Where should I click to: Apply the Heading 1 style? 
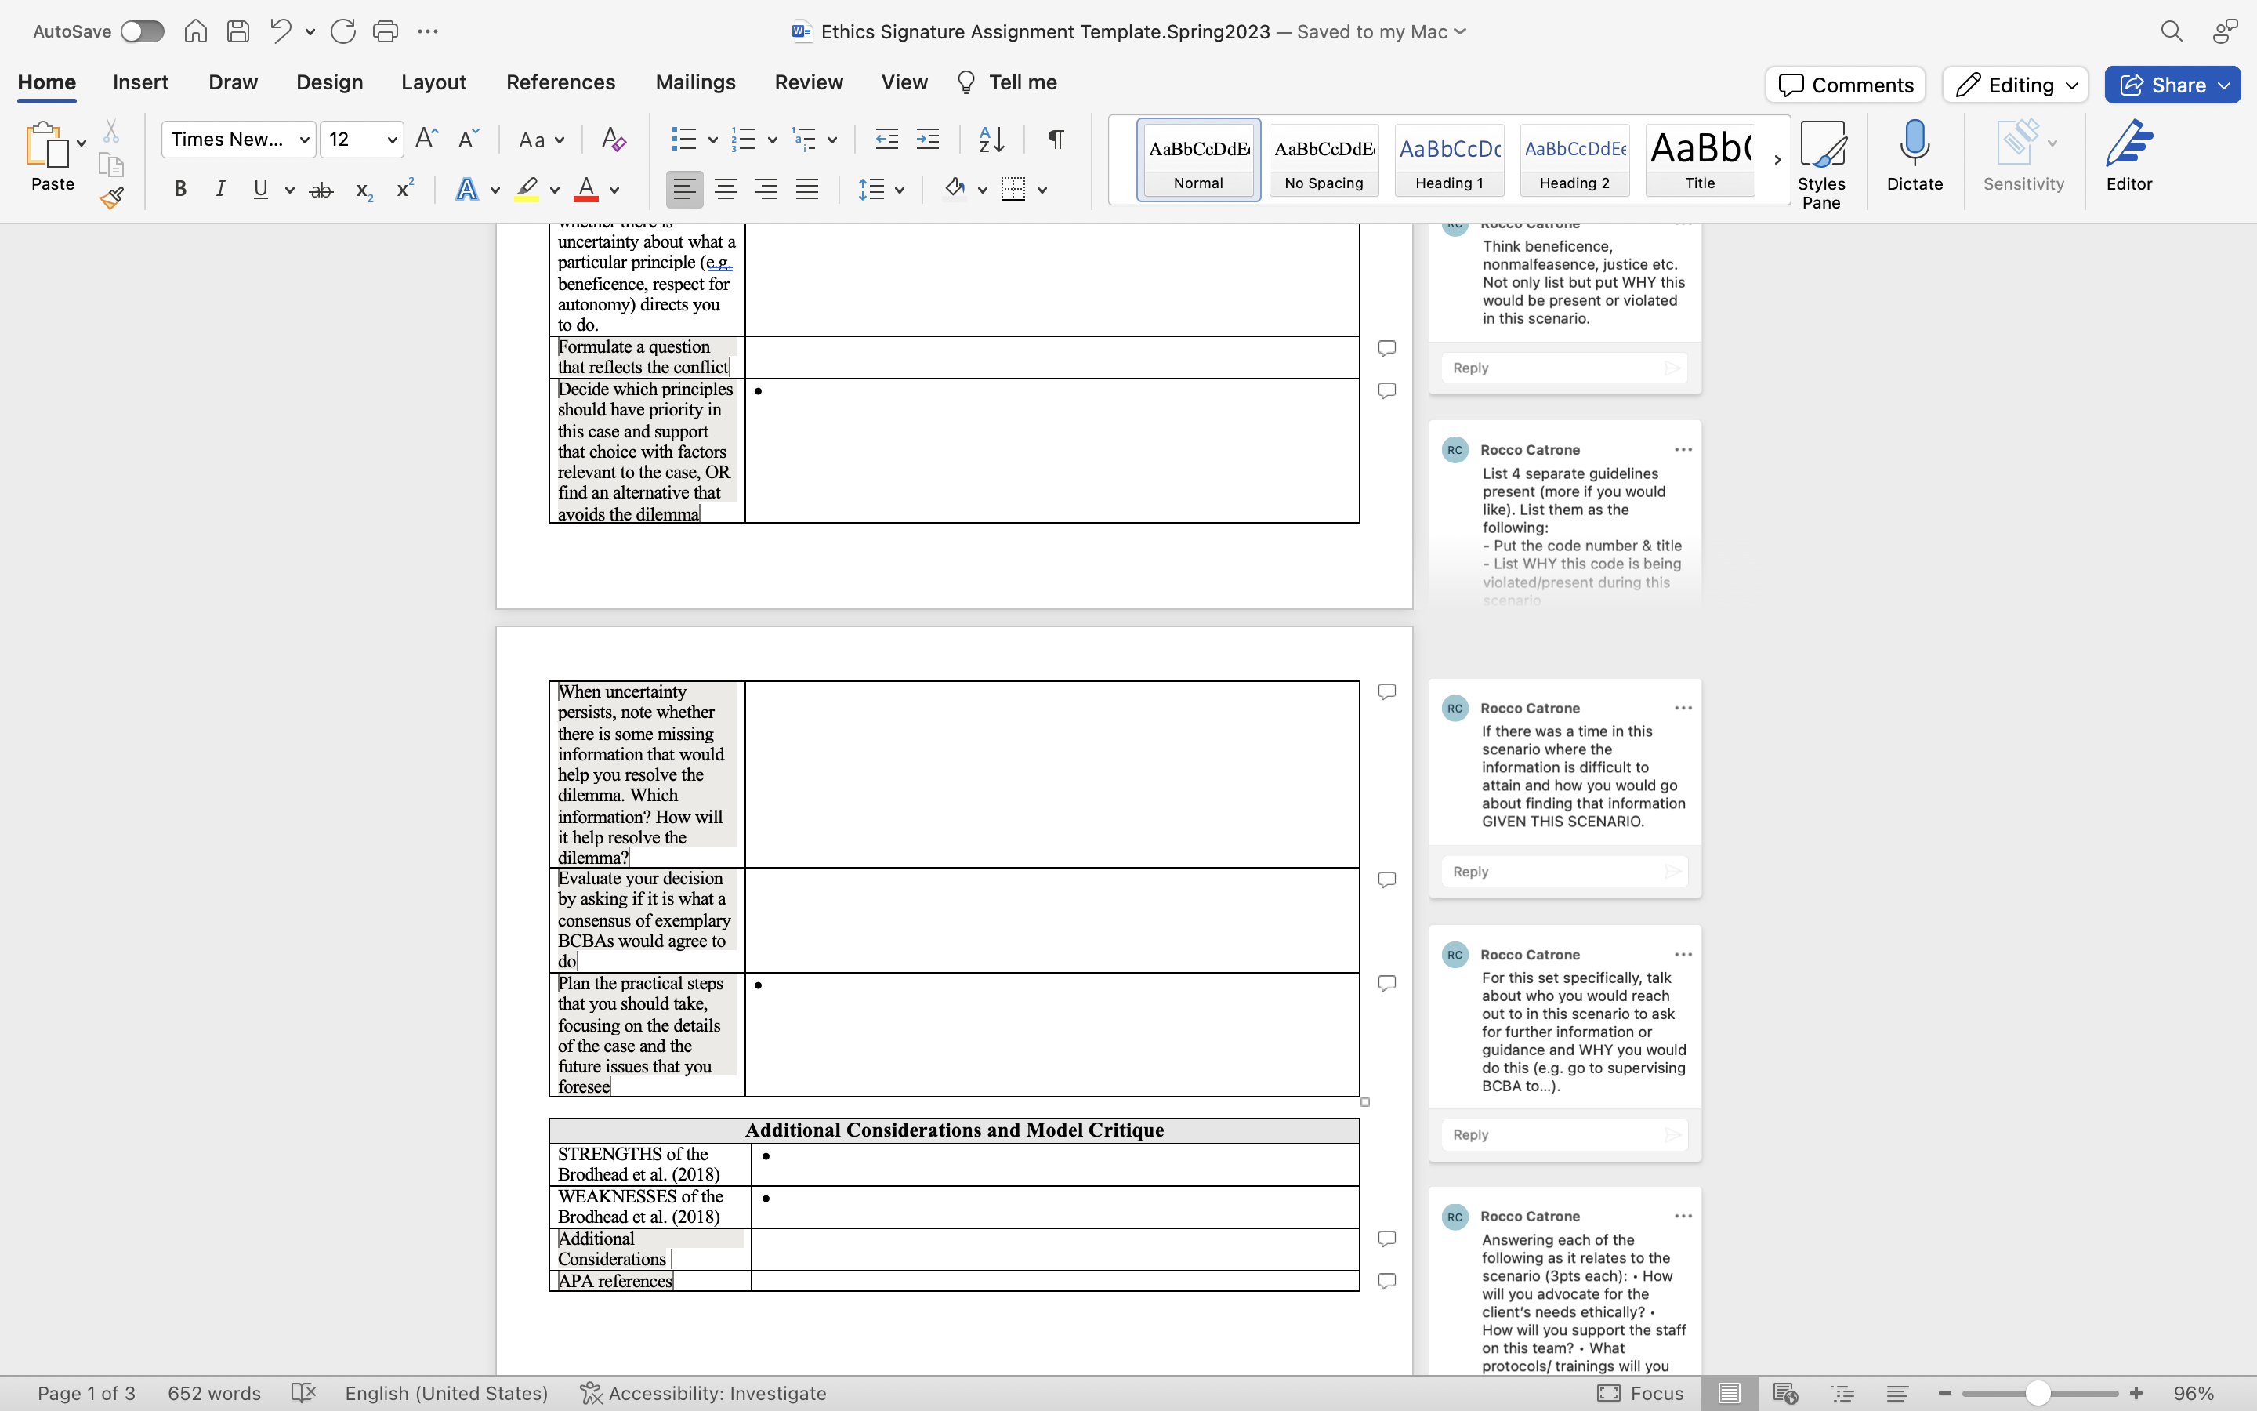[x=1449, y=160]
